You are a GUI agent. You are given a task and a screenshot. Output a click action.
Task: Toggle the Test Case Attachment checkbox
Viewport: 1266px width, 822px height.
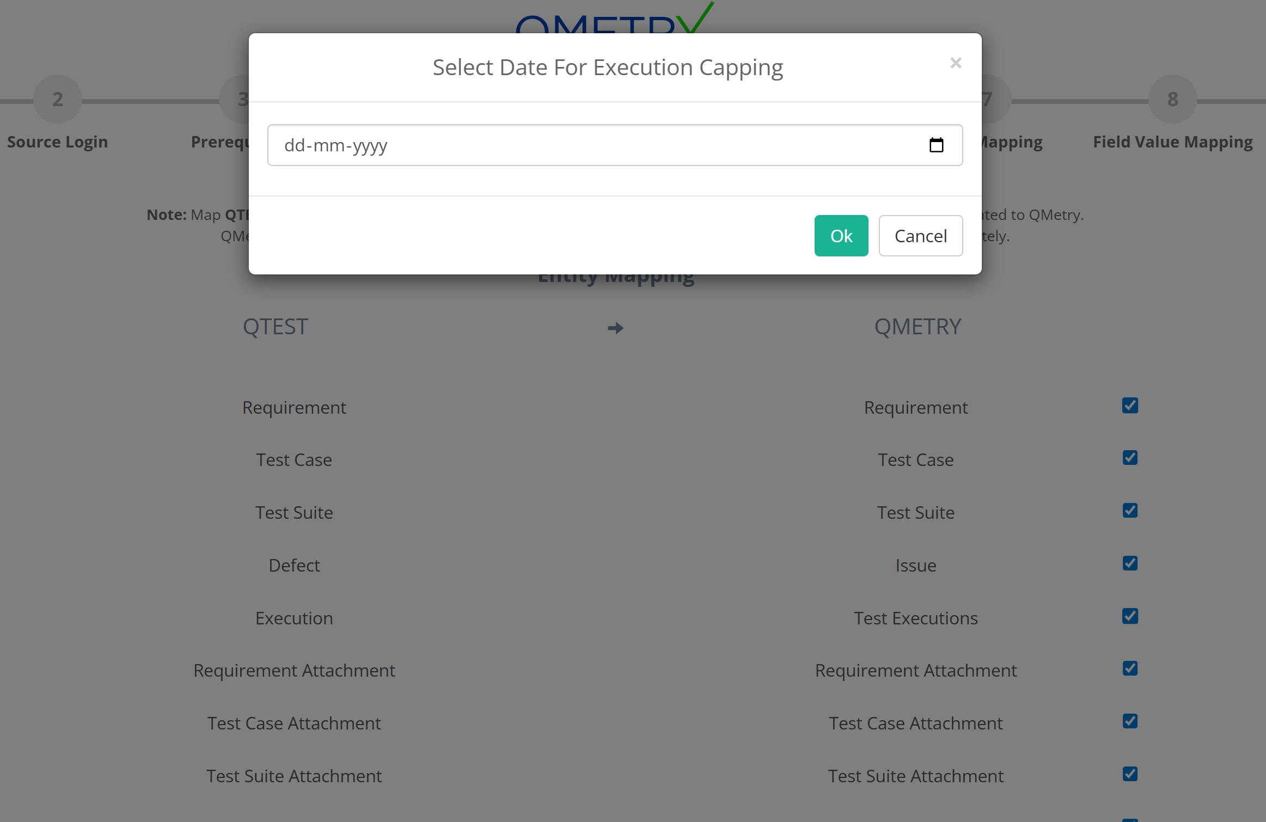[x=1130, y=721]
